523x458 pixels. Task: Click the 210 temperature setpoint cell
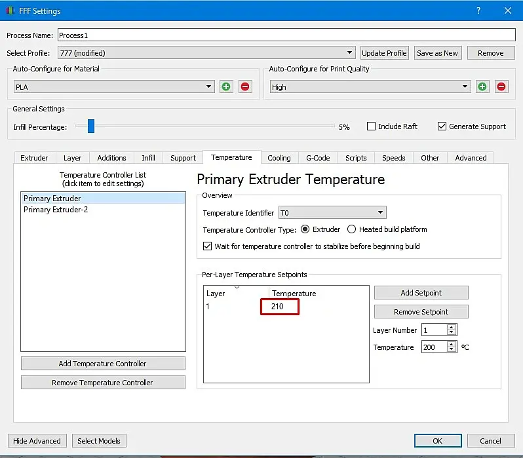(279, 306)
